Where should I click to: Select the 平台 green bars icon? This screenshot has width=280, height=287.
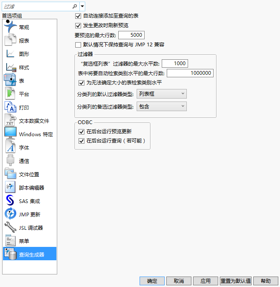coord(10,93)
